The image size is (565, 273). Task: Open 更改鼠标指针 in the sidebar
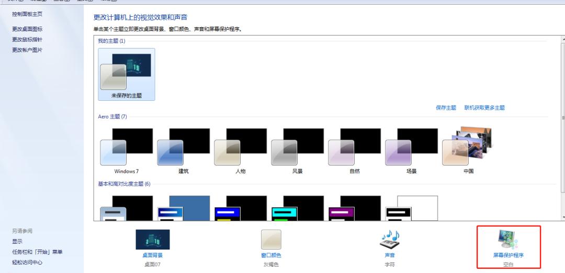(x=27, y=39)
